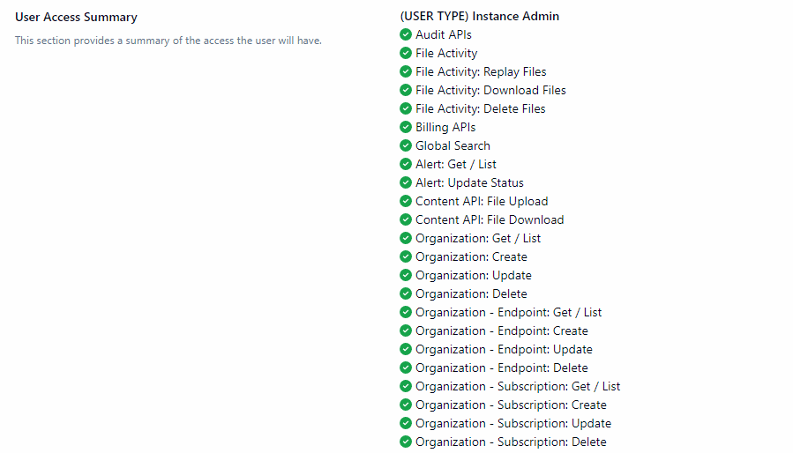
Task: Select the File Activity: Download Files entry
Action: tap(490, 90)
